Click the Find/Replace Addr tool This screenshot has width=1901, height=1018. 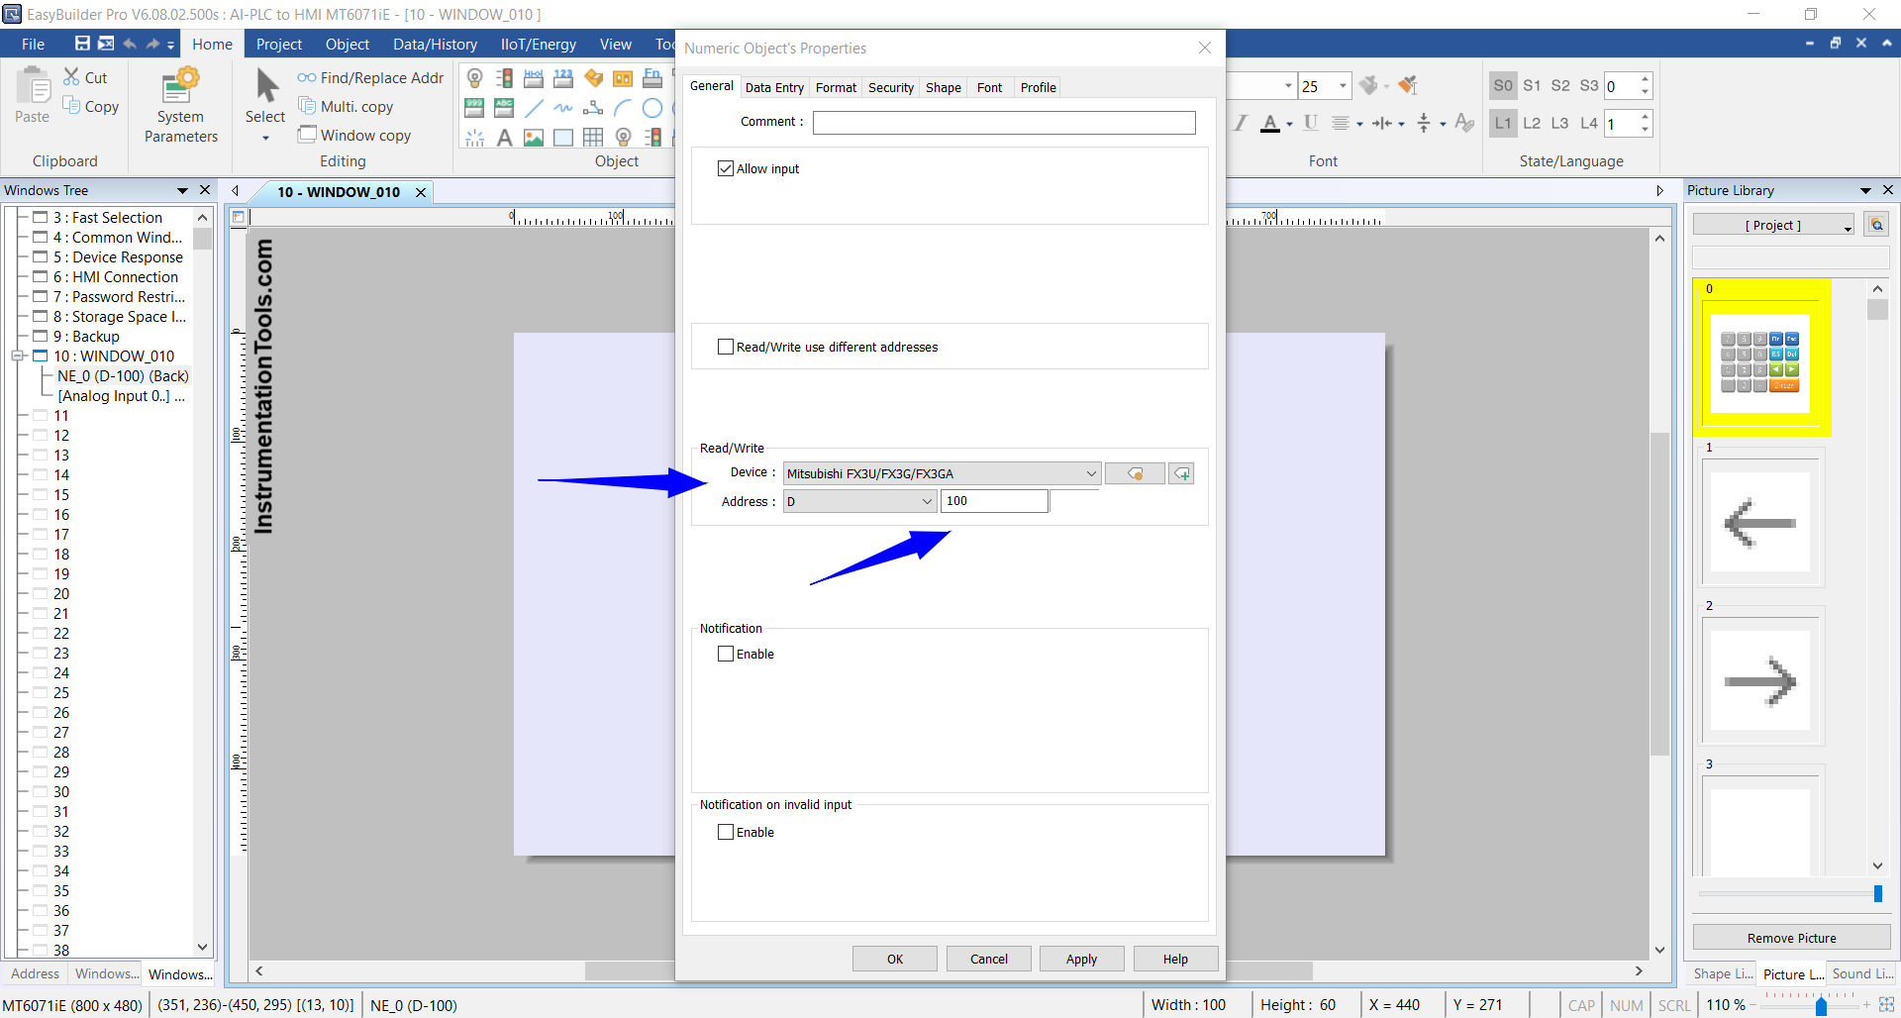[x=370, y=77]
